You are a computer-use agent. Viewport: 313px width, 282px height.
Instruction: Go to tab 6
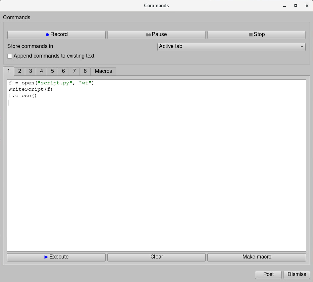pos(63,71)
